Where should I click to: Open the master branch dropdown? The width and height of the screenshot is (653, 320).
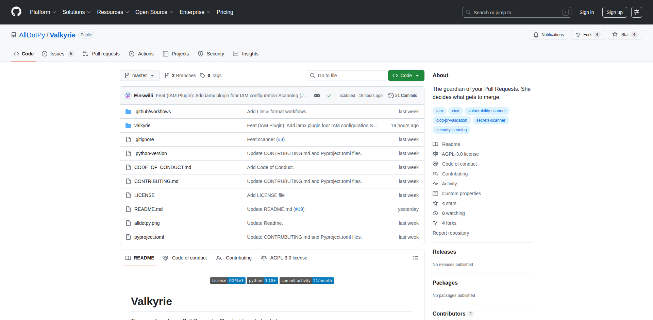click(139, 75)
